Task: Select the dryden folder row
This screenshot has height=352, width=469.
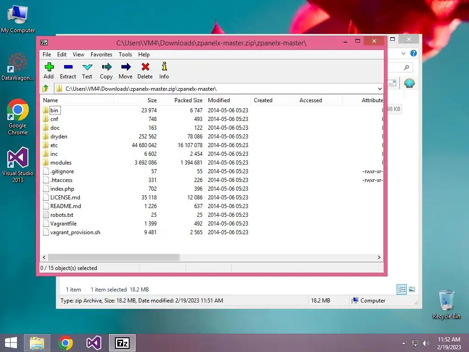Action: (x=212, y=137)
